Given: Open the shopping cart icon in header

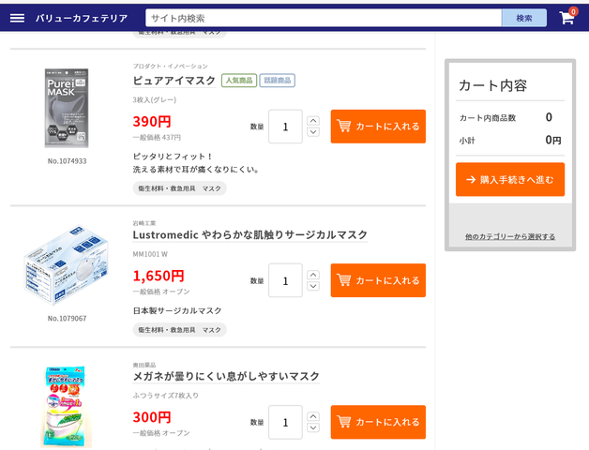Looking at the screenshot, I should click(566, 18).
